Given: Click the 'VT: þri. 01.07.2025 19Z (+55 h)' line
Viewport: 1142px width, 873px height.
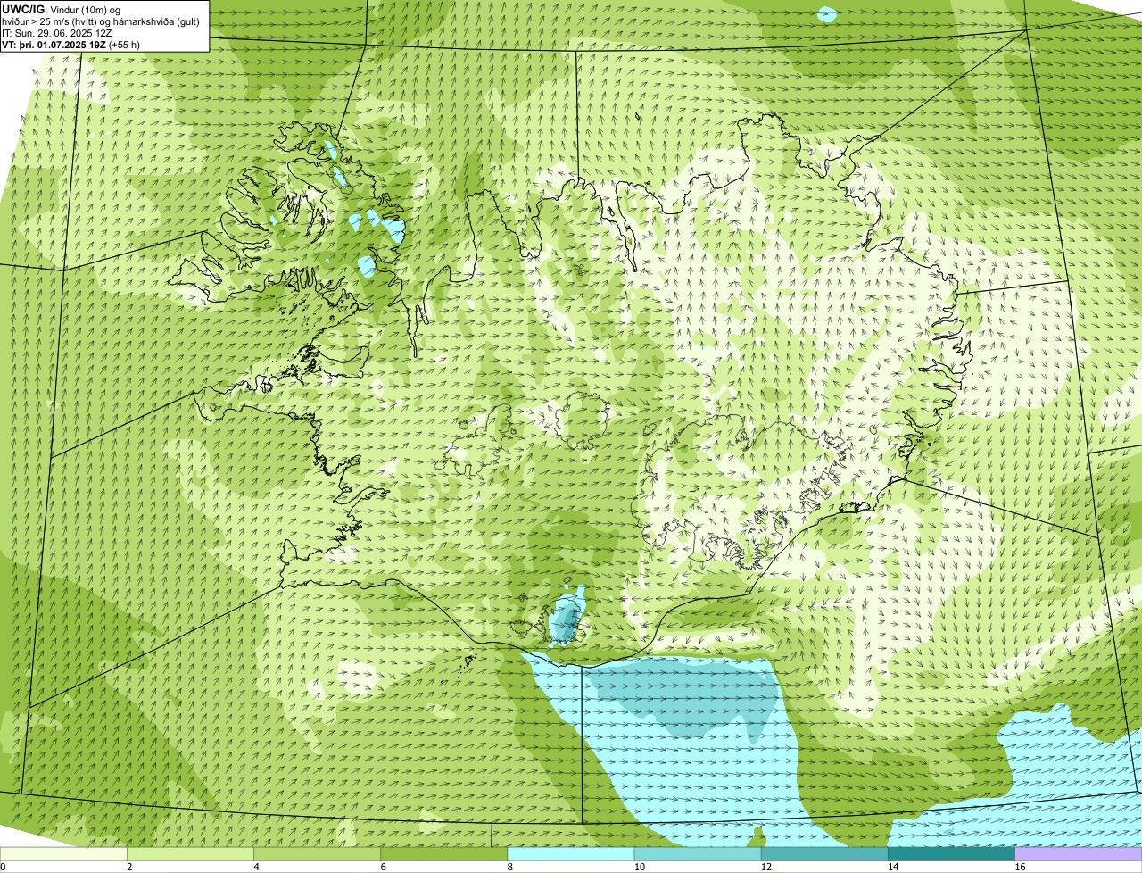Looking at the screenshot, I should tap(70, 45).
